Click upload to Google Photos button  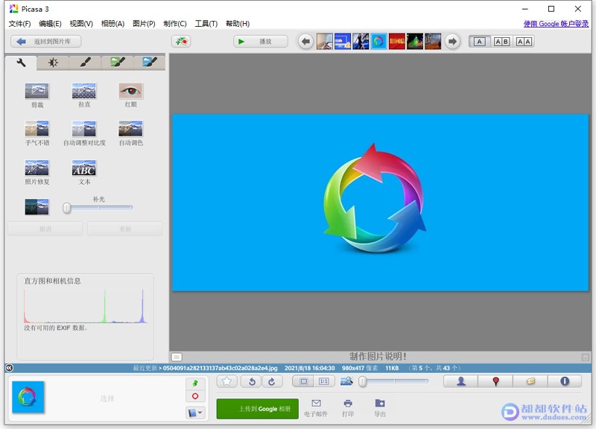coord(257,409)
